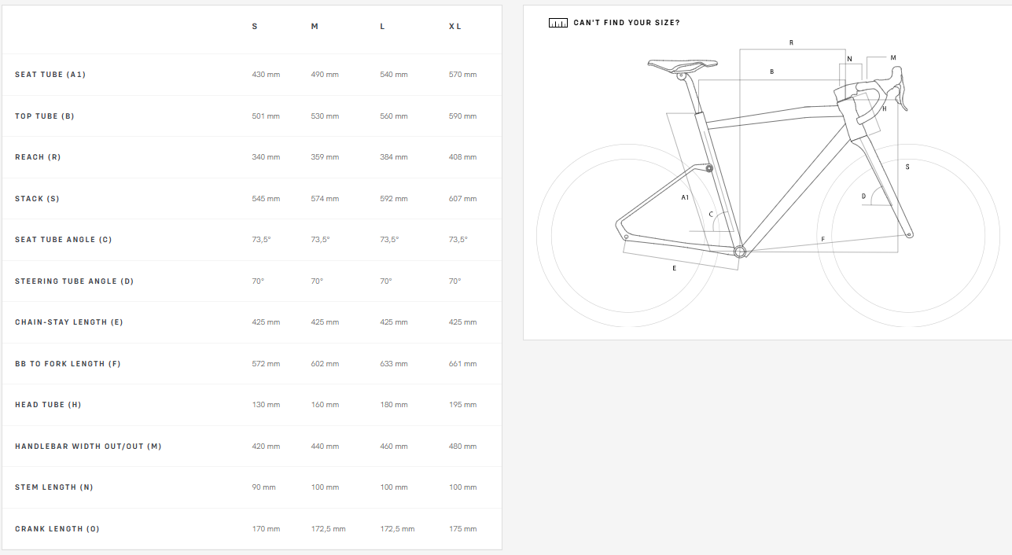This screenshot has height=555, width=1012.
Task: Click the Seat Tube Angle (C) label
Action: [64, 240]
